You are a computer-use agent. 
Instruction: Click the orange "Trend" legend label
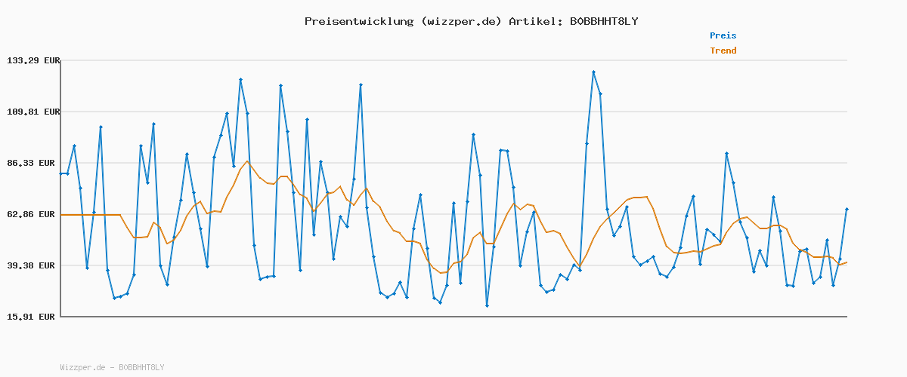(x=723, y=51)
